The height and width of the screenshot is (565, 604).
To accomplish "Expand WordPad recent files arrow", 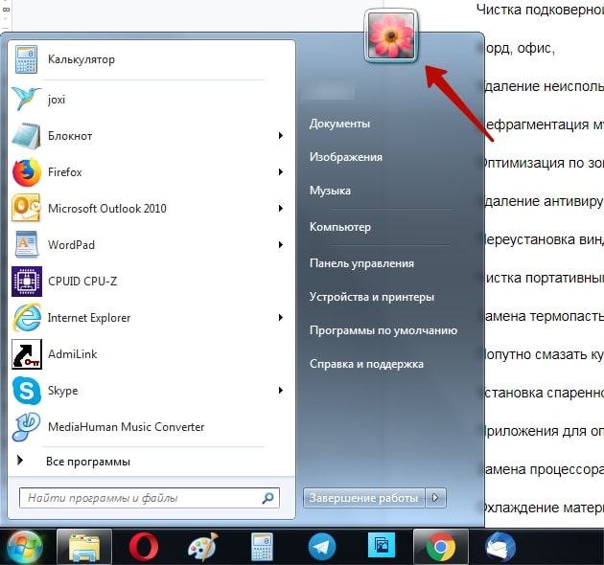I will pyautogui.click(x=281, y=245).
